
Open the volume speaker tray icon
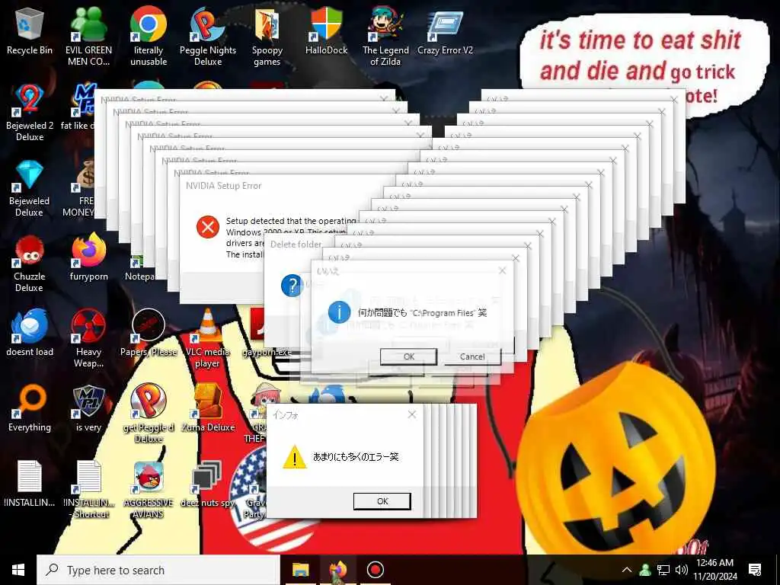[682, 570]
